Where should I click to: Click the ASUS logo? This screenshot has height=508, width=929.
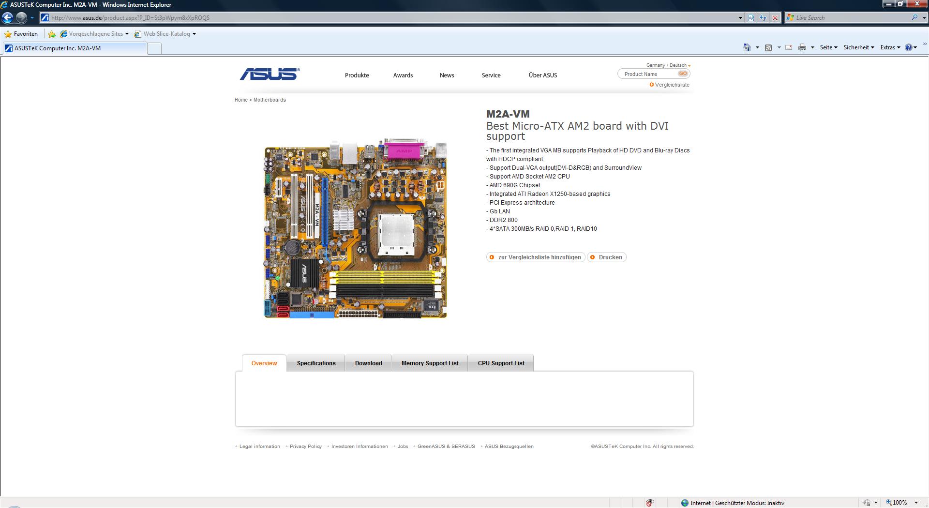click(270, 74)
